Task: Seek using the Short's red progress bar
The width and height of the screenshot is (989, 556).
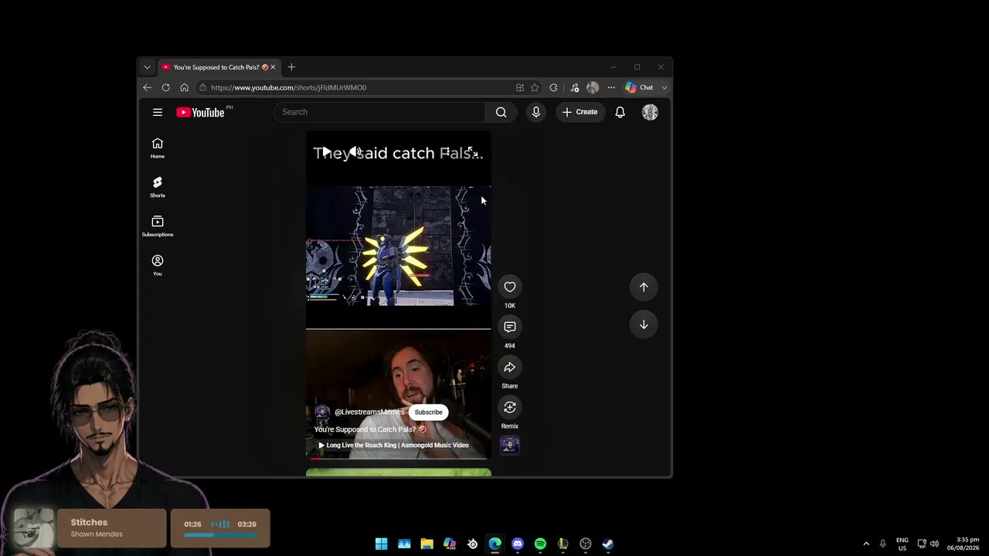Action: click(399, 458)
